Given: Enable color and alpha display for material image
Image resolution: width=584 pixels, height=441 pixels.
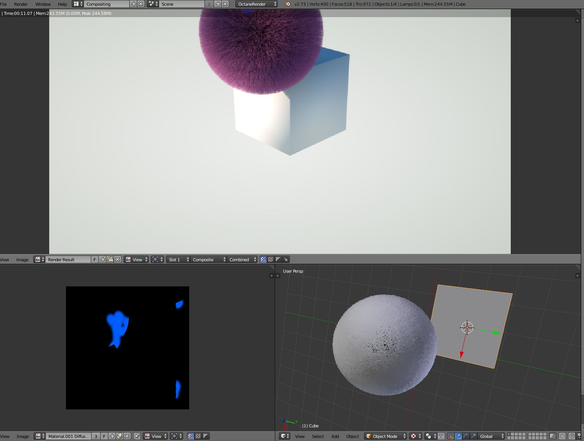Looking at the screenshot, I should [191, 436].
